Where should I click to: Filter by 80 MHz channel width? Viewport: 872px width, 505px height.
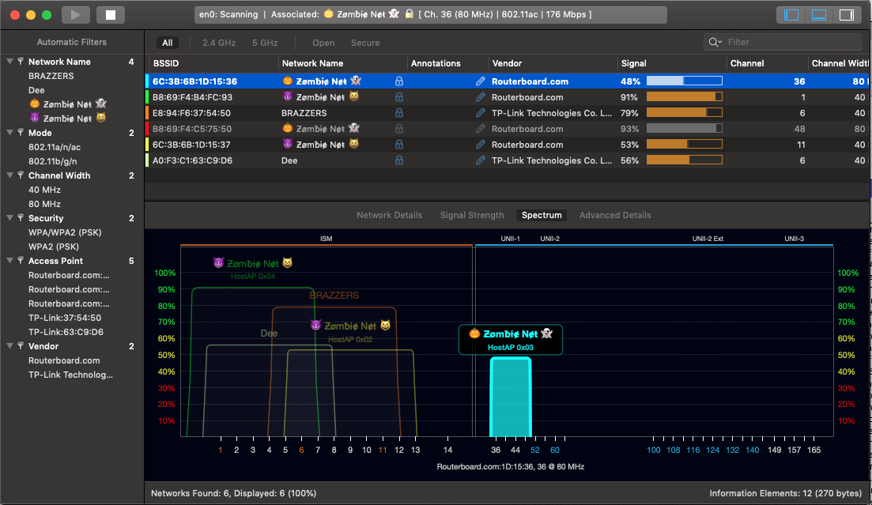[44, 204]
